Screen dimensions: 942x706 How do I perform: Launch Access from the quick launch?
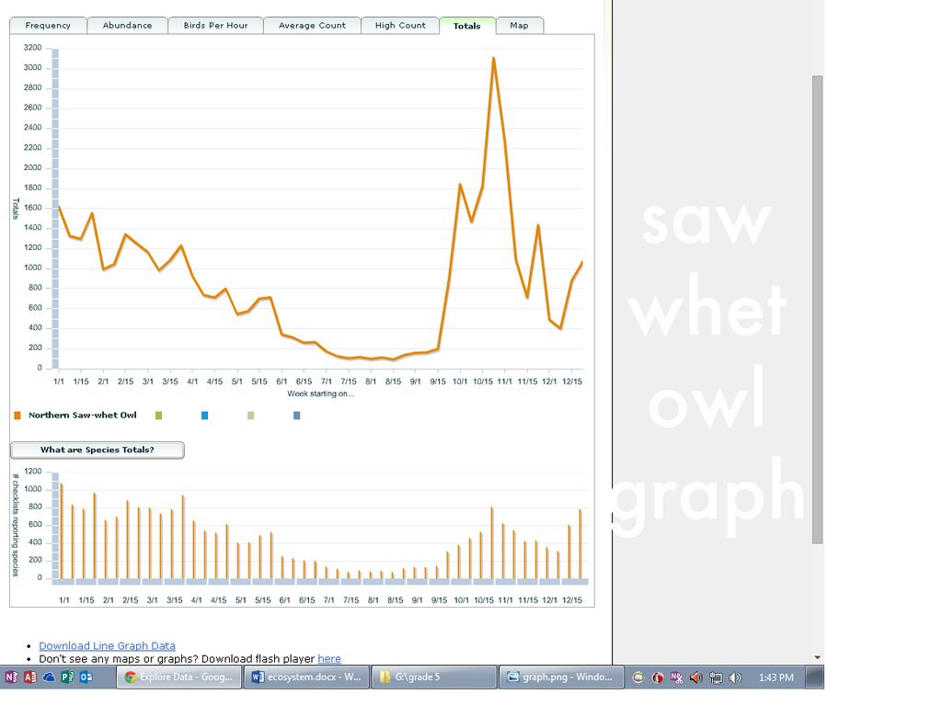[29, 678]
